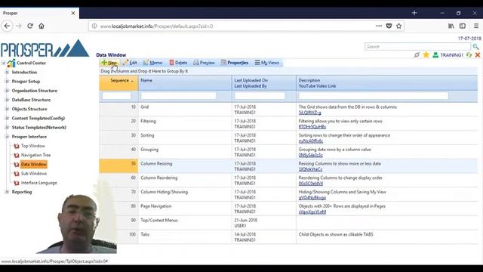Image resolution: width=483 pixels, height=272 pixels.
Task: Expand DataBase Structure node
Action: tap(7, 100)
